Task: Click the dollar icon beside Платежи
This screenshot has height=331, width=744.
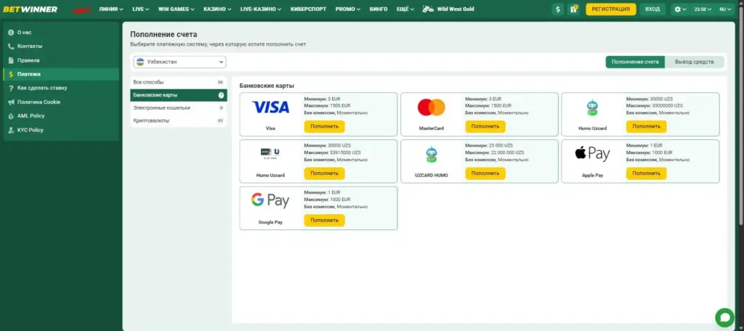Action: click(11, 74)
